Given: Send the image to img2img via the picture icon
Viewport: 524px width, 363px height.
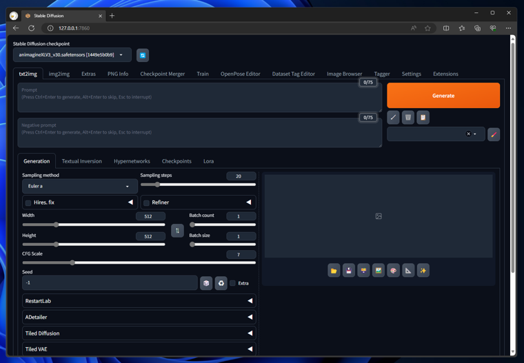Looking at the screenshot, I should 379,271.
